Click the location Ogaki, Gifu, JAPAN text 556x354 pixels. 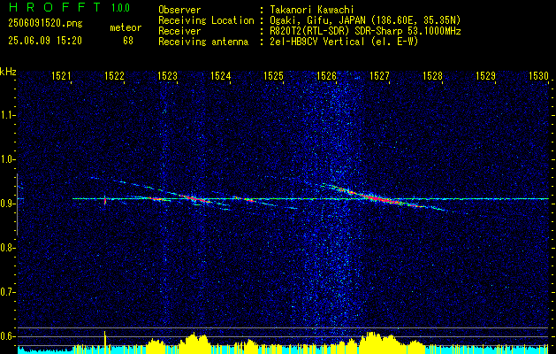(x=365, y=20)
